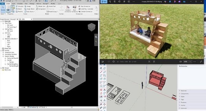Toggle fullscreen arrows in photo viewer
The height and width of the screenshot is (111, 206).
click(x=201, y=62)
